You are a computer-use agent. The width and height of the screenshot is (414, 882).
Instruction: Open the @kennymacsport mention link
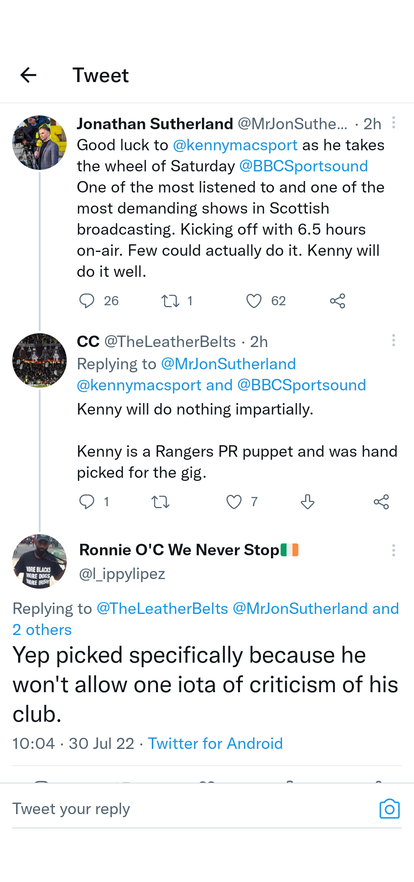pos(235,145)
